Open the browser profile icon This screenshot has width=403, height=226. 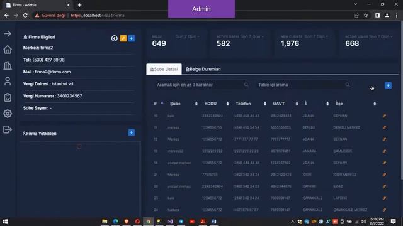[387, 15]
